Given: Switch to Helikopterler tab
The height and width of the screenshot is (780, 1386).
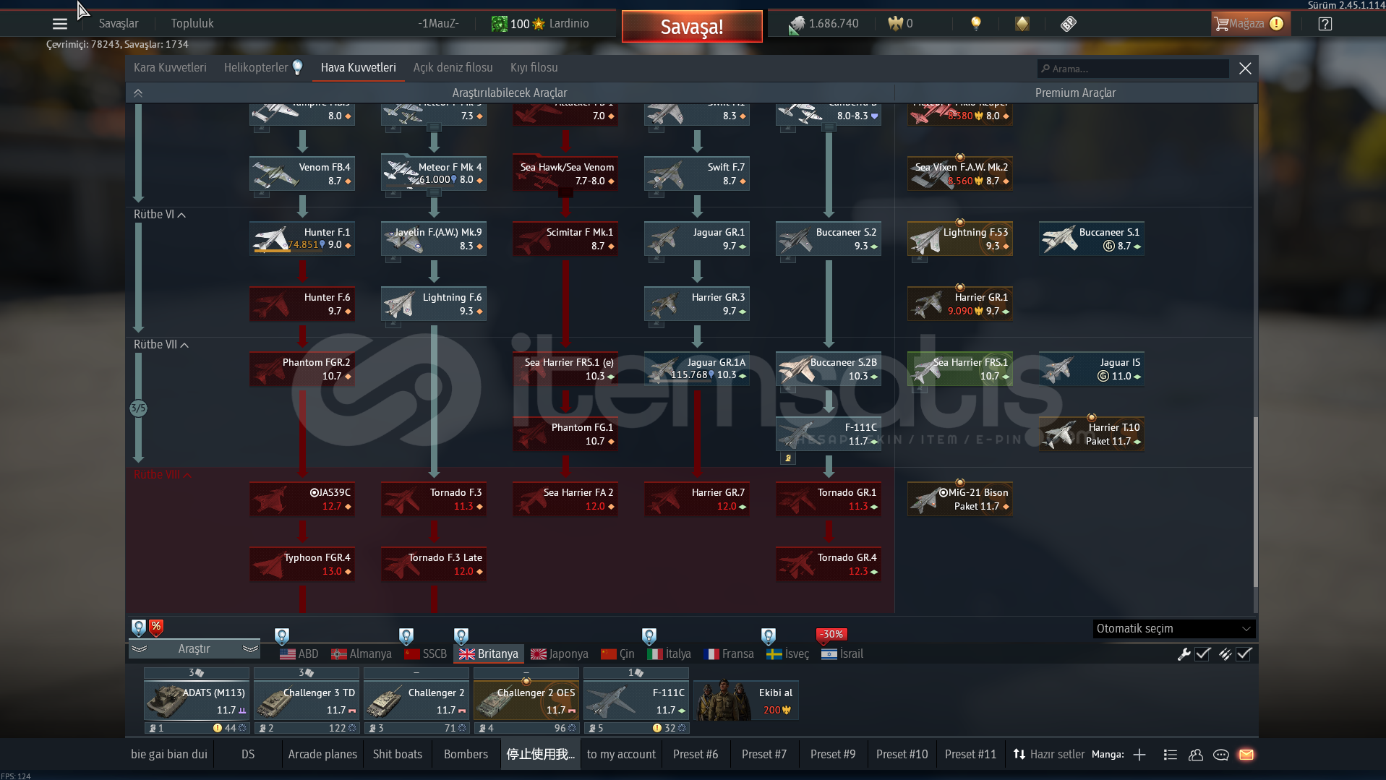Looking at the screenshot, I should click(256, 67).
